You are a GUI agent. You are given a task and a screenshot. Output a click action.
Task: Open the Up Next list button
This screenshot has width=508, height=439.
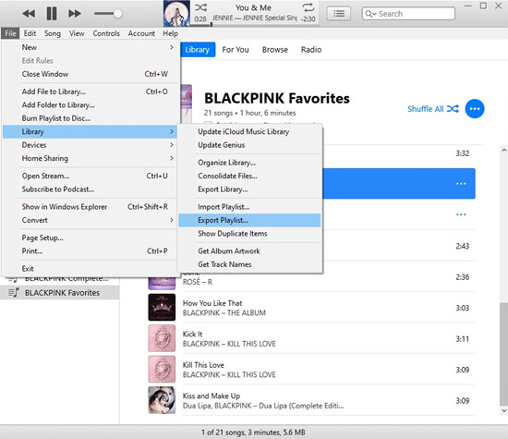pyautogui.click(x=339, y=14)
